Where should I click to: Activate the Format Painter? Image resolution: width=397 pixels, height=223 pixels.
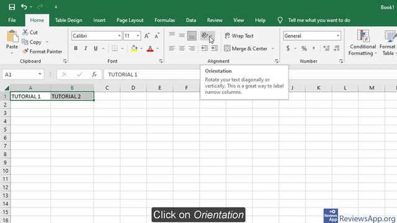coord(42,51)
